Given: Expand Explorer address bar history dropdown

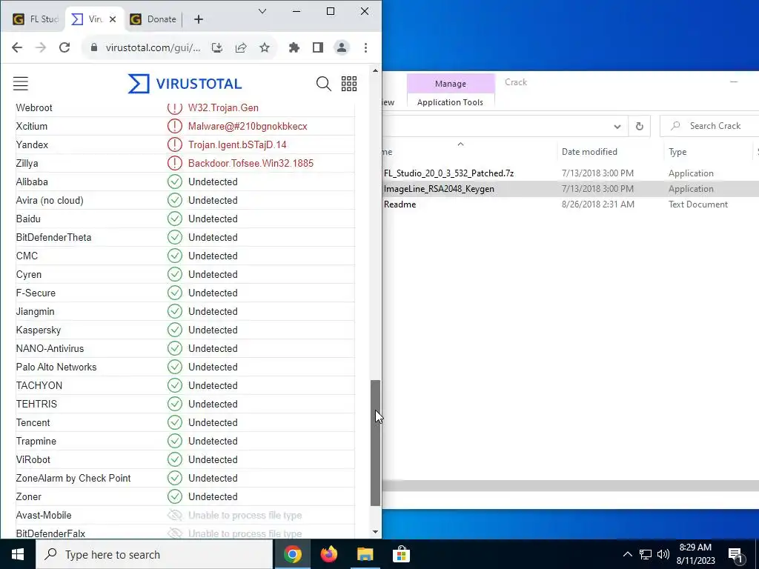Looking at the screenshot, I should click(617, 126).
